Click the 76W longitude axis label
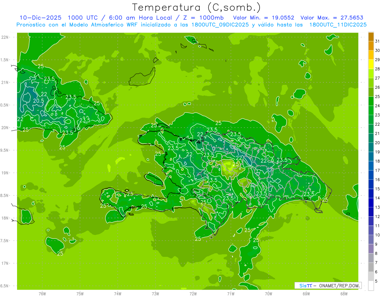386x298 pixels. pos(42,293)
